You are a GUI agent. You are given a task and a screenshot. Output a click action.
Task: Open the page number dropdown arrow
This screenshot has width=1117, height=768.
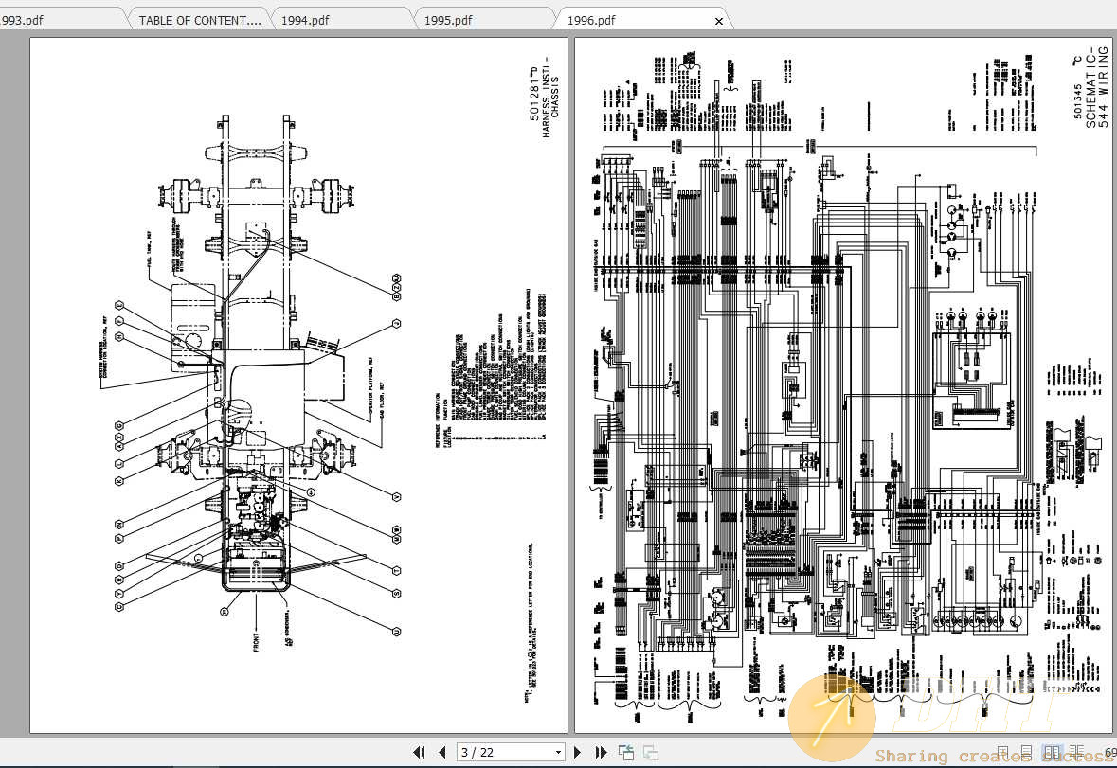click(x=558, y=752)
